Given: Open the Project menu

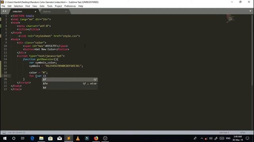Looking at the screenshot, I should point(58,6).
